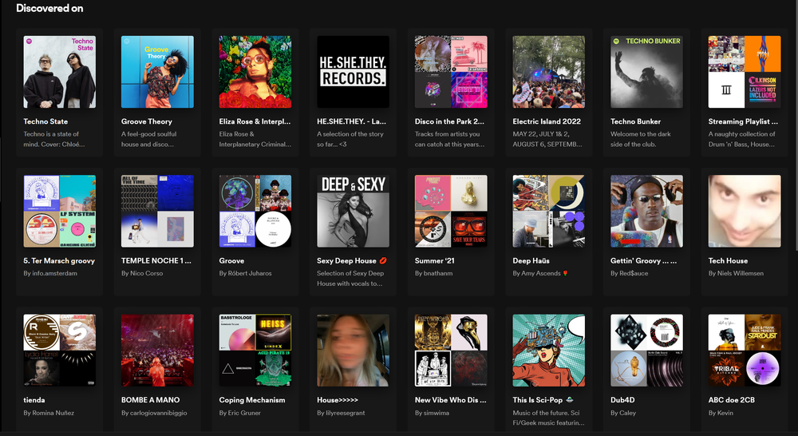The height and width of the screenshot is (436, 798).
Task: Click the Sexy Deep House title
Action: click(x=351, y=261)
